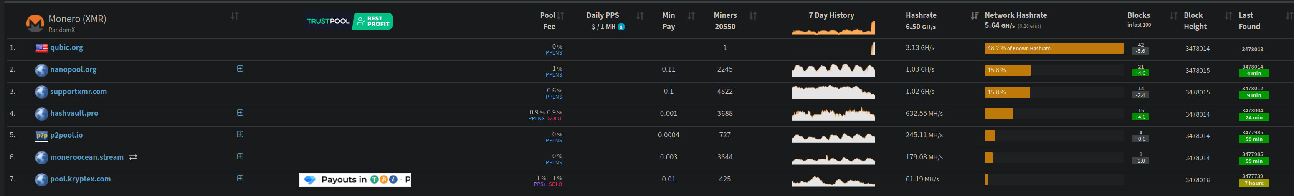Screen dimensions: 1294x196
Task: Click the globe icon beside hashvault.pro
Action: (42, 114)
